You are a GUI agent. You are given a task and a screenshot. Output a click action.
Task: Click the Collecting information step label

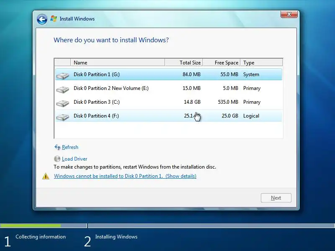(x=41, y=237)
